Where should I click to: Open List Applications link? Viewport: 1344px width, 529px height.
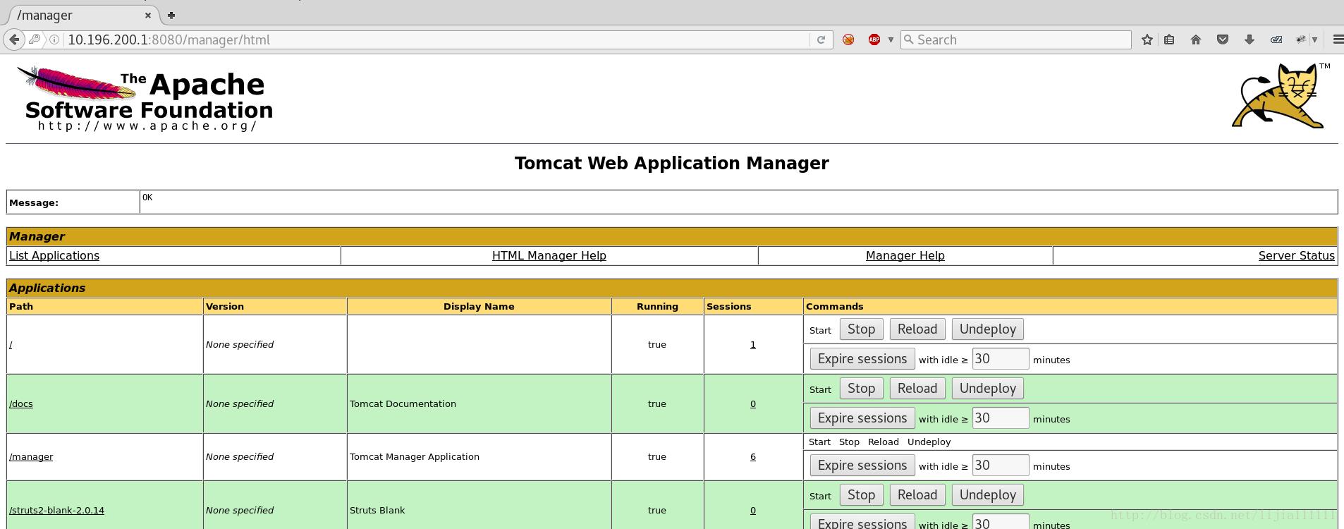click(x=54, y=255)
